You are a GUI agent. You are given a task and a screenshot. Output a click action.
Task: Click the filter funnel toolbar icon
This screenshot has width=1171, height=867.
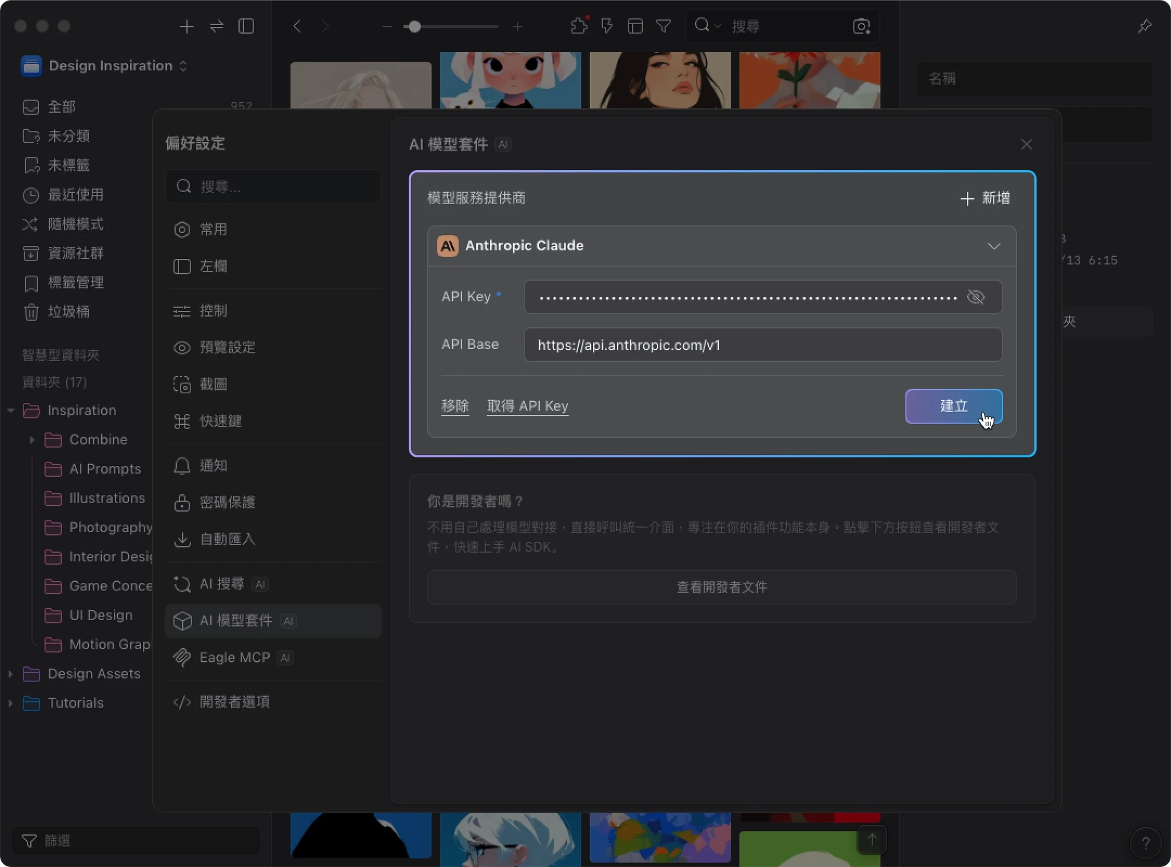point(663,26)
